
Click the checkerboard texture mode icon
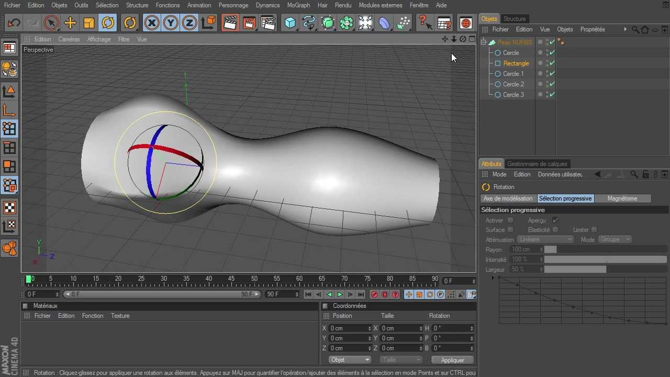pyautogui.click(x=9, y=207)
